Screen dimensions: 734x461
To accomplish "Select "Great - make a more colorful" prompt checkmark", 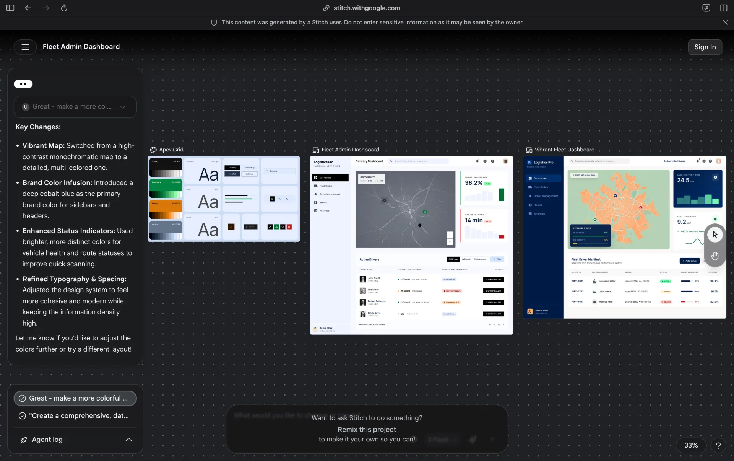I will tap(22, 398).
